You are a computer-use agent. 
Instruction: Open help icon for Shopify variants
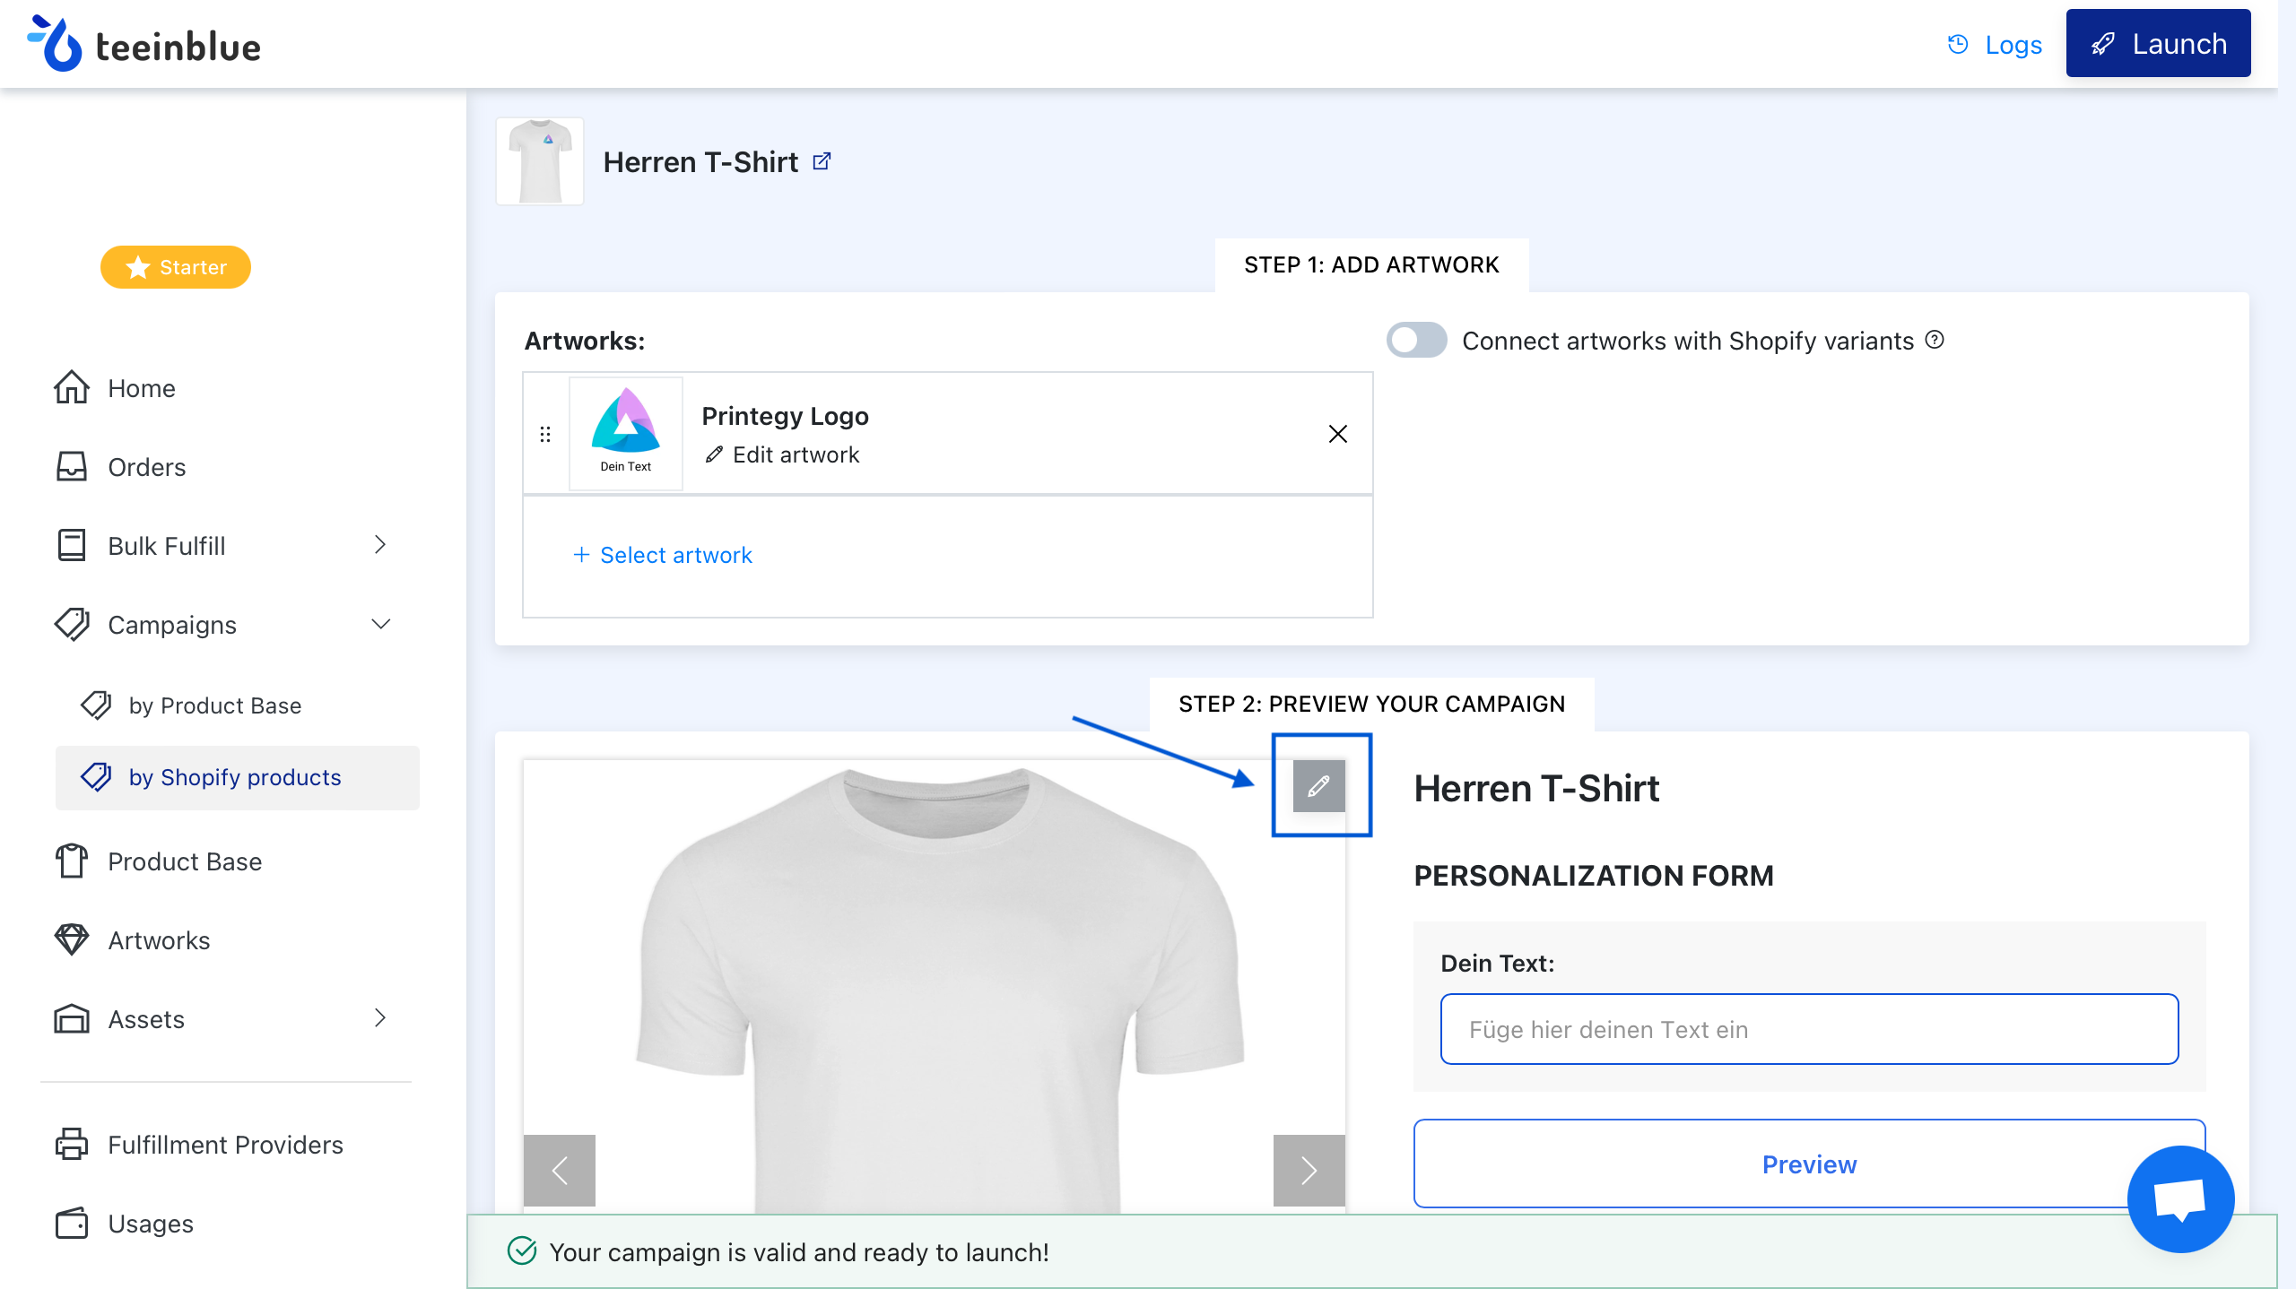1935,340
